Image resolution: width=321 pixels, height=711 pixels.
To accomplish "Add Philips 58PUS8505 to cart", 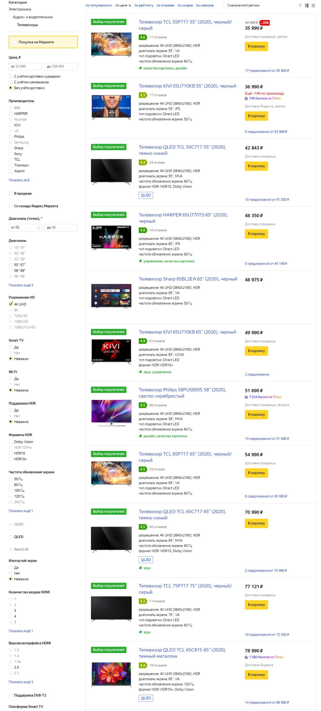I will (x=256, y=414).
